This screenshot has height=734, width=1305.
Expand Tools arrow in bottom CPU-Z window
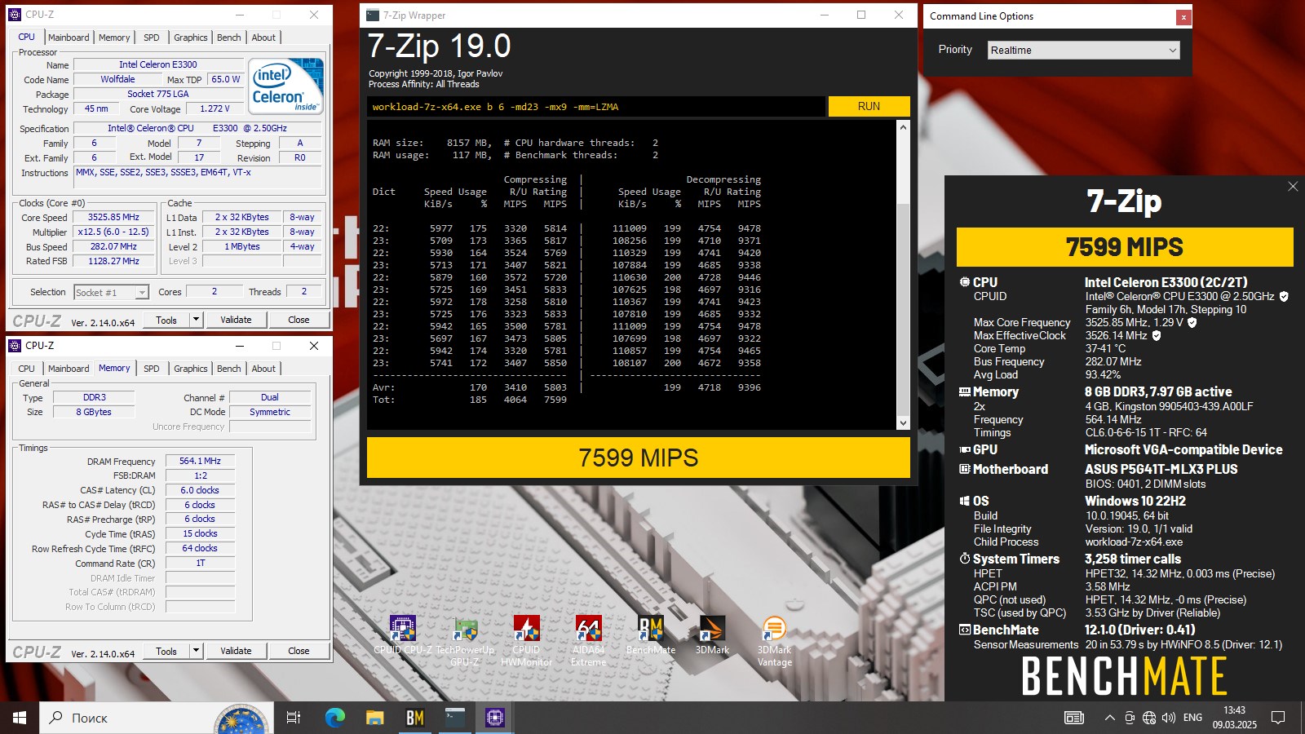pyautogui.click(x=196, y=651)
